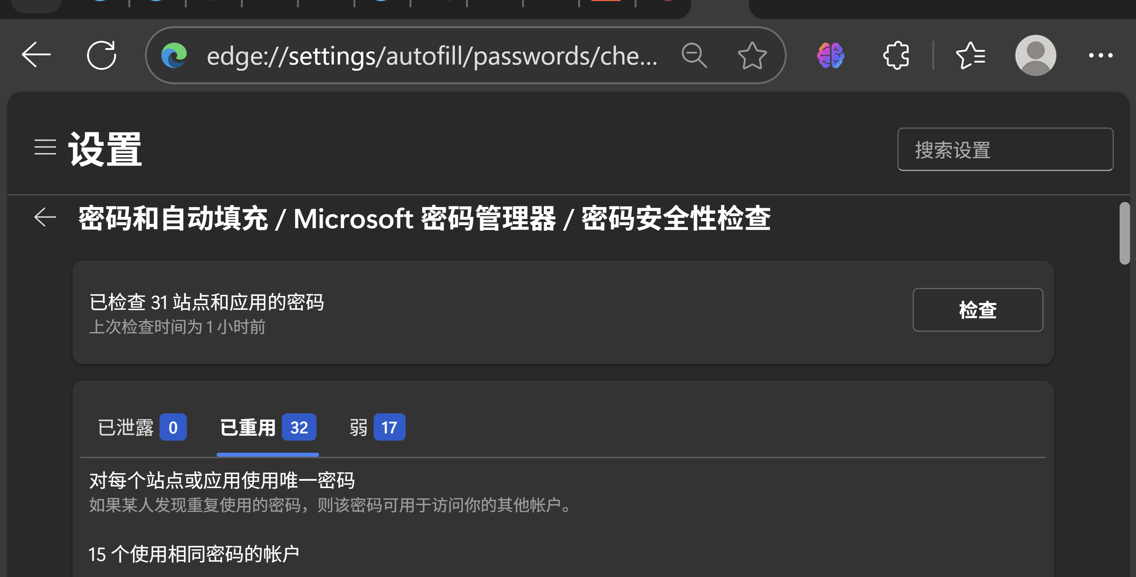Click the vertical page scrollbar
The height and width of the screenshot is (577, 1136).
(x=1125, y=233)
